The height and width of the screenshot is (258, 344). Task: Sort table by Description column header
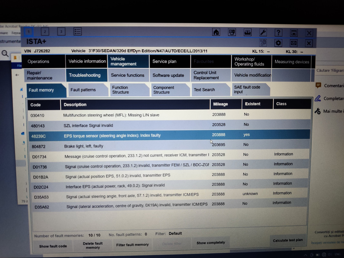click(135, 104)
